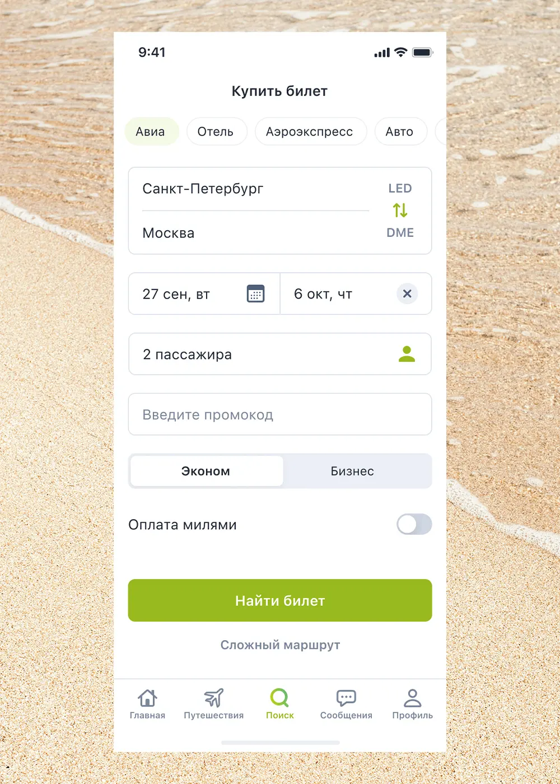Open Путешествия airplane icon in bottom bar
The width and height of the screenshot is (560, 784).
point(213,698)
